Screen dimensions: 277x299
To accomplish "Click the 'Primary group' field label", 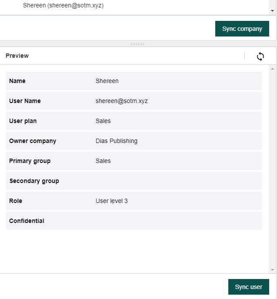I will 30,161.
